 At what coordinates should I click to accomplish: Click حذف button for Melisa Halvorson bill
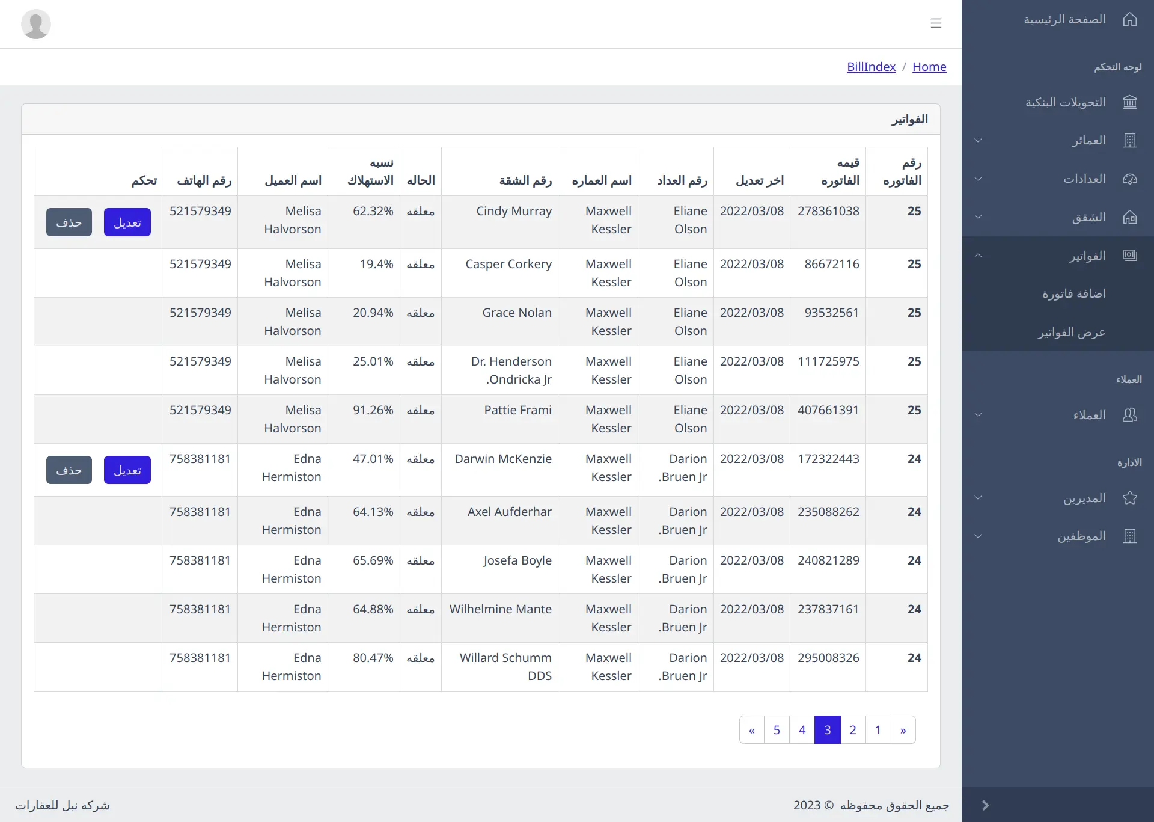(69, 222)
